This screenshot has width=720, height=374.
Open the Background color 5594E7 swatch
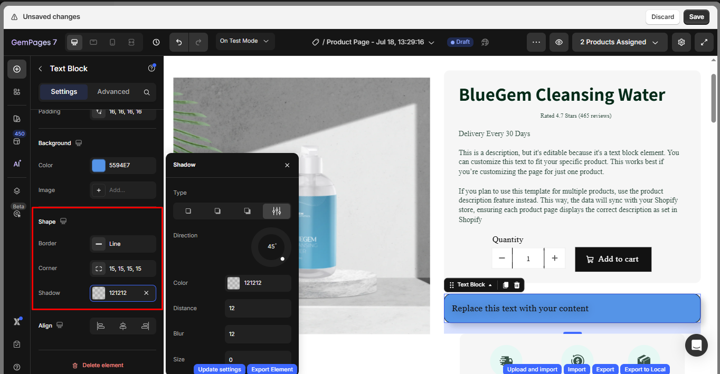tap(99, 166)
